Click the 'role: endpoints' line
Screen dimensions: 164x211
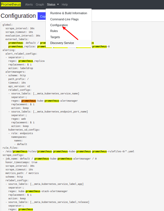pyautogui.click(x=21, y=133)
